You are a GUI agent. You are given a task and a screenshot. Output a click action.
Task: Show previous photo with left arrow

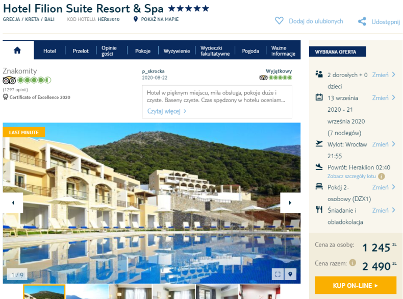13,203
